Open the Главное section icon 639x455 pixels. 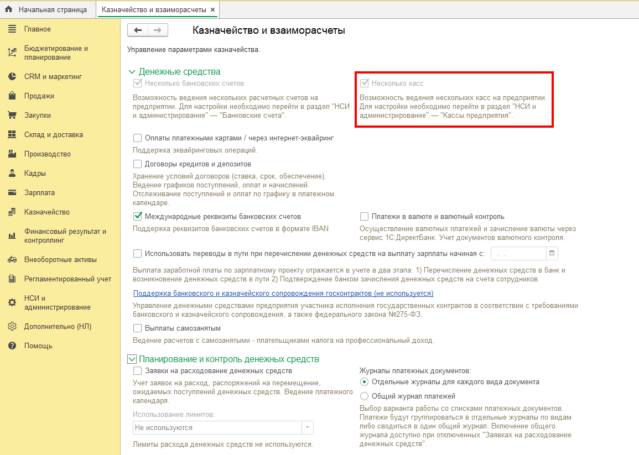pyautogui.click(x=12, y=29)
